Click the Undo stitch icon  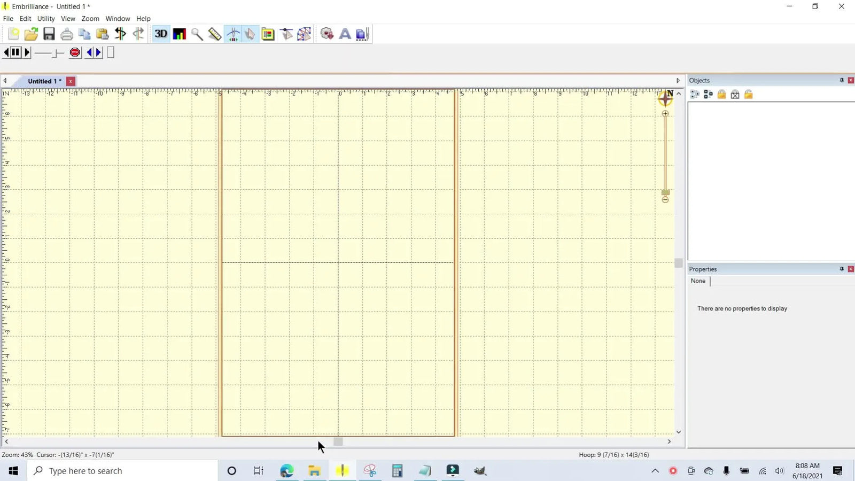[x=120, y=34]
